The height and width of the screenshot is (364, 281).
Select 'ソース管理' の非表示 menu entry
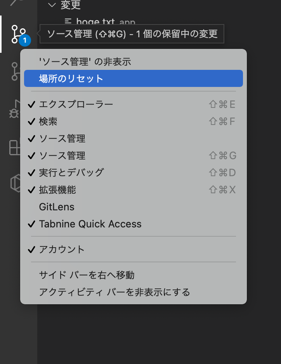[85, 61]
